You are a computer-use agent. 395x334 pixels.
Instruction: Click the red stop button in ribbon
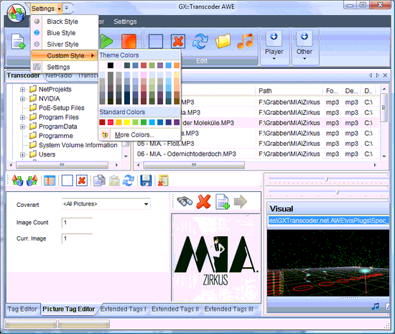click(129, 41)
